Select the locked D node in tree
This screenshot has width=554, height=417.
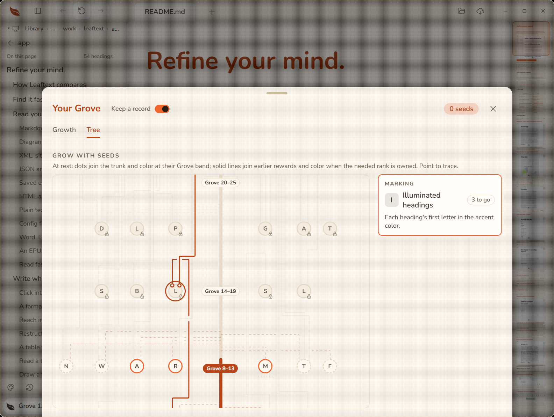tap(102, 229)
